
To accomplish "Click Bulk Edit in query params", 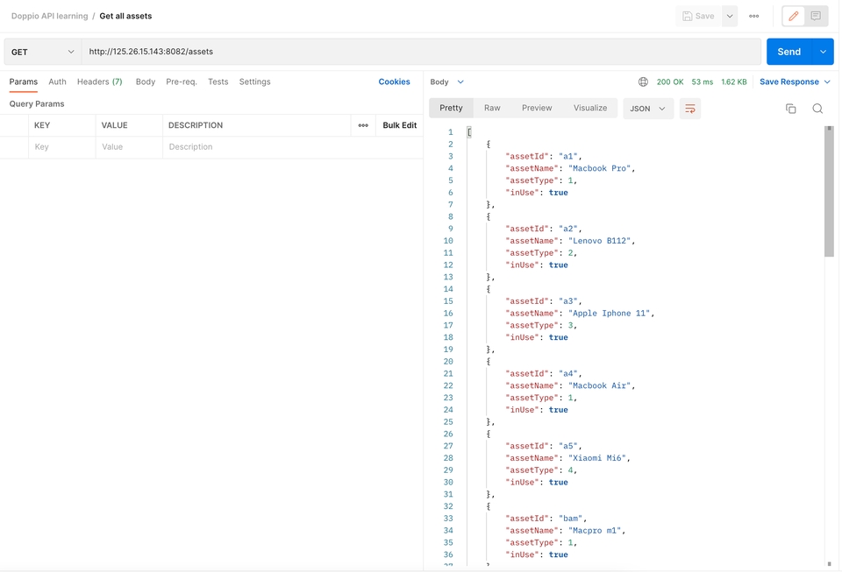I will (x=399, y=125).
